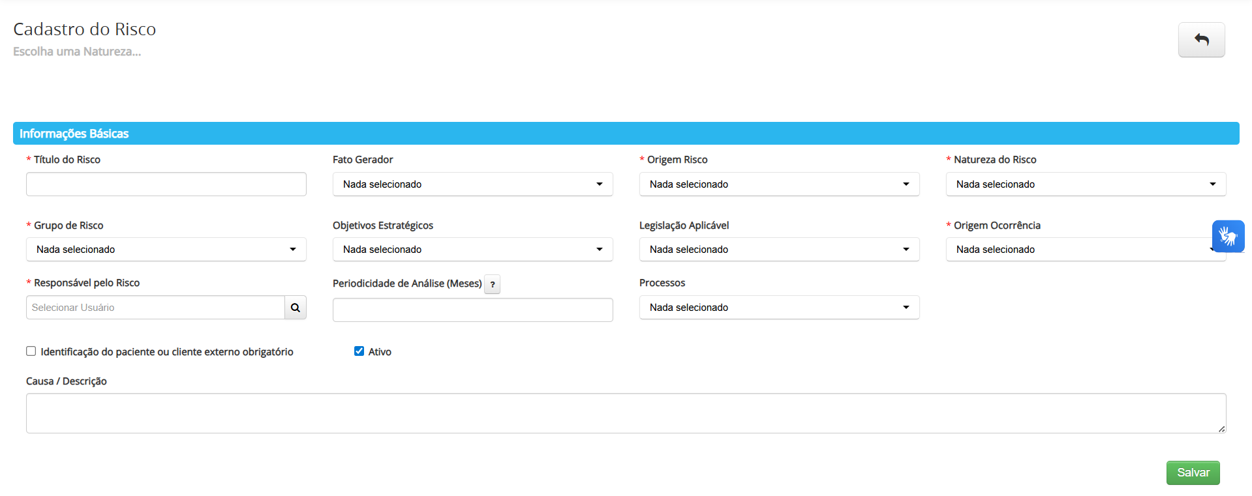Click the Periodicidade help question mark
The width and height of the screenshot is (1252, 496).
point(493,284)
